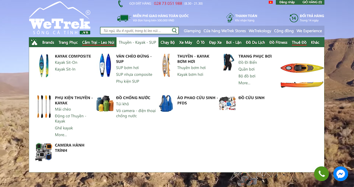Open the Messenger chat floating button

coord(340,174)
